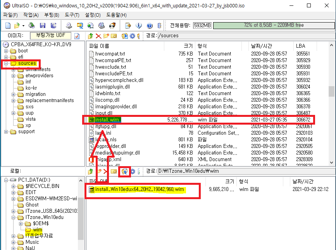Expand the efi folder node
Viewport: 336px width, 250px height.
tap(6, 57)
